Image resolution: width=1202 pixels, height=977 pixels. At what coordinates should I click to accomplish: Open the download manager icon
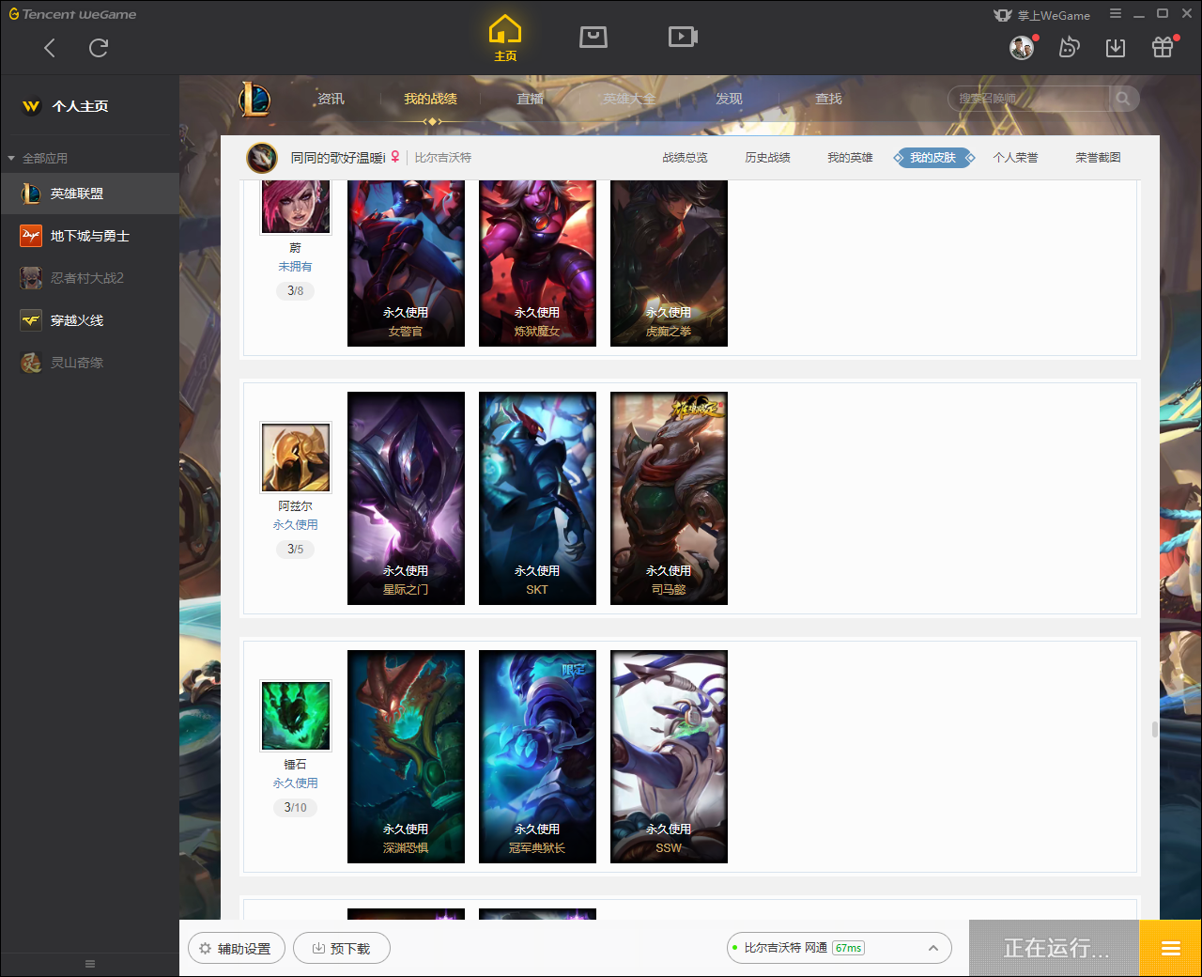[1116, 48]
